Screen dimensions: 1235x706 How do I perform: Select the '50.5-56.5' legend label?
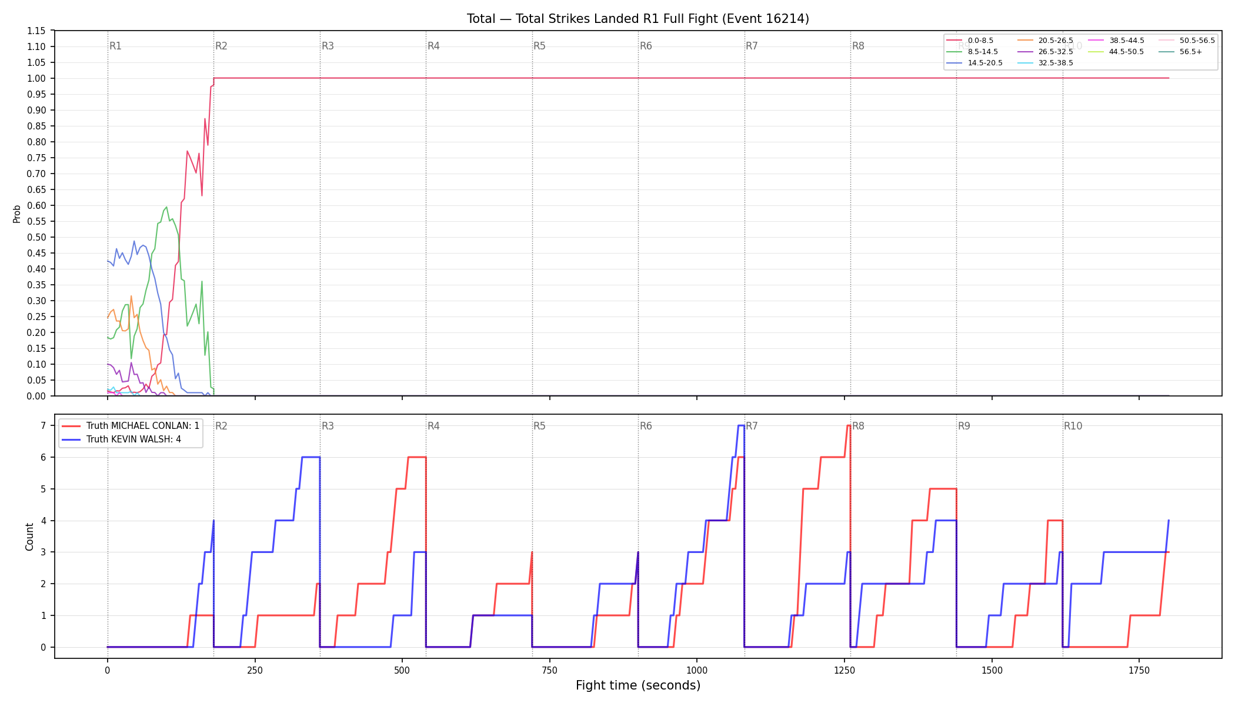(1197, 41)
